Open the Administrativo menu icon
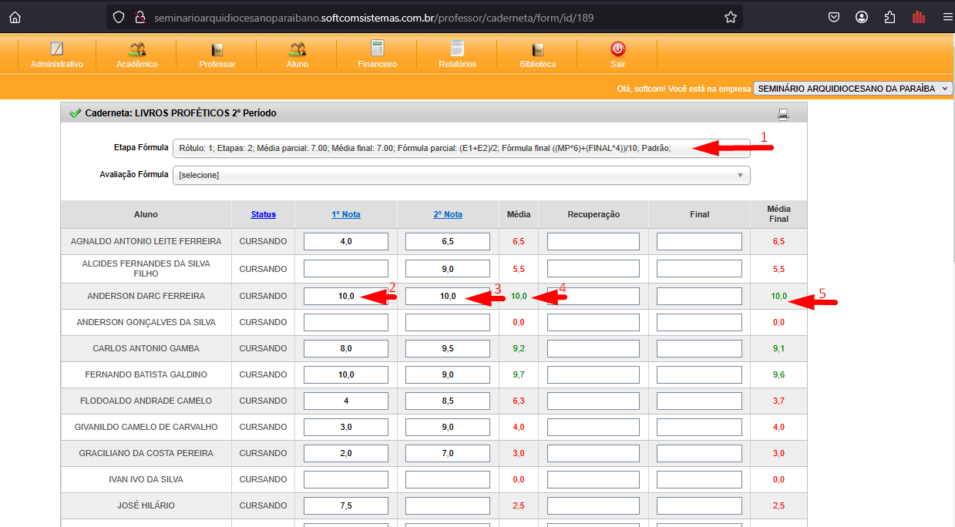The image size is (955, 527). [x=56, y=49]
